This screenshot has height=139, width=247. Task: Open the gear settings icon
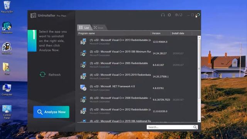(x=169, y=15)
